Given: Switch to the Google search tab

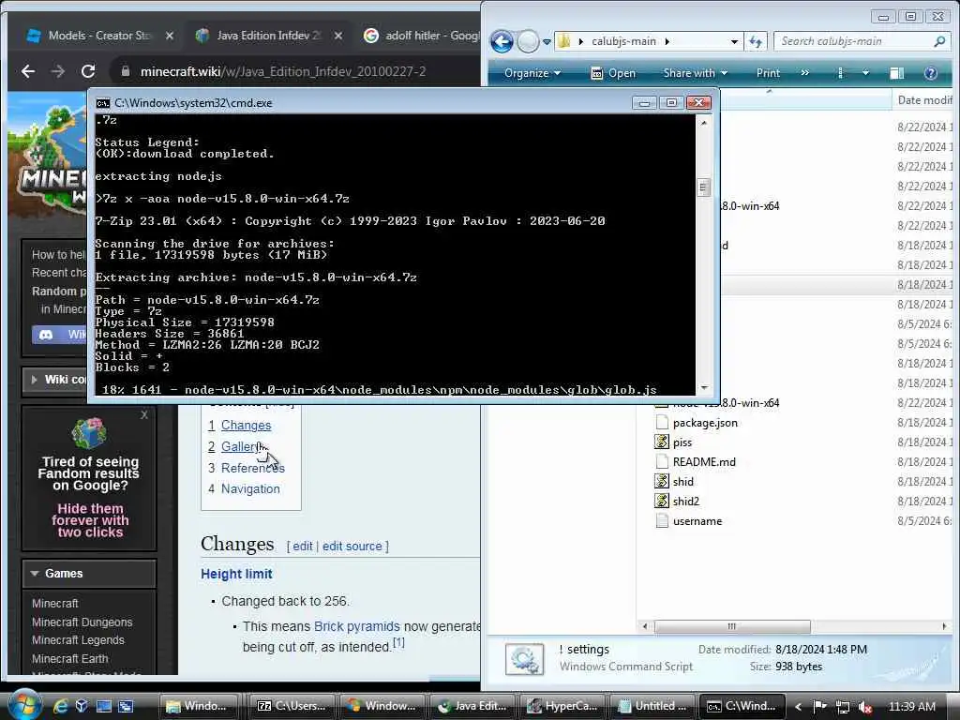Looking at the screenshot, I should pos(421,36).
